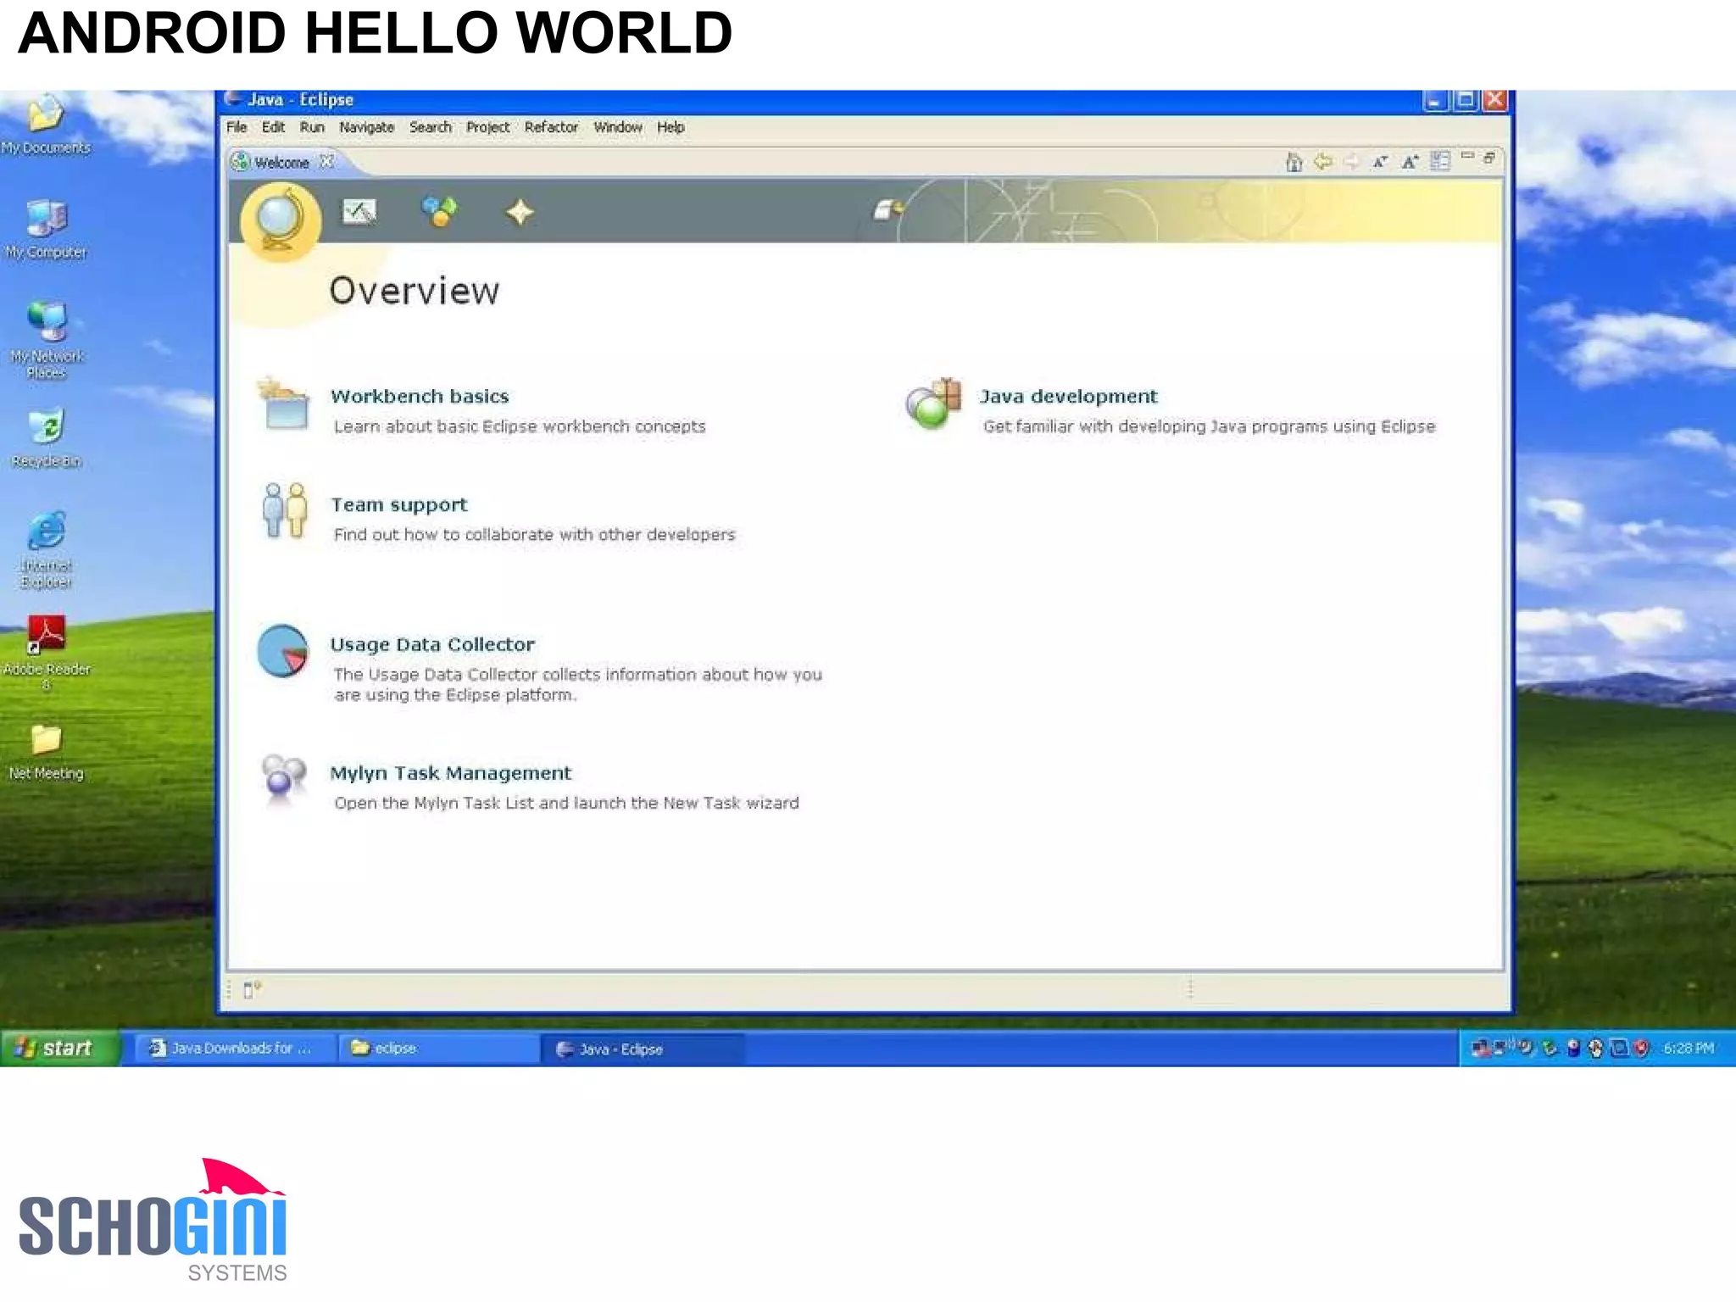
Task: Select the Internet Explorer desktop icon
Action: (46, 549)
